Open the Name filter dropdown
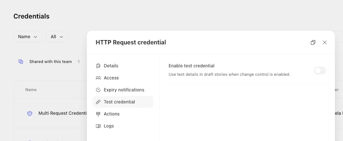Image resolution: width=343 pixels, height=141 pixels. point(28,37)
